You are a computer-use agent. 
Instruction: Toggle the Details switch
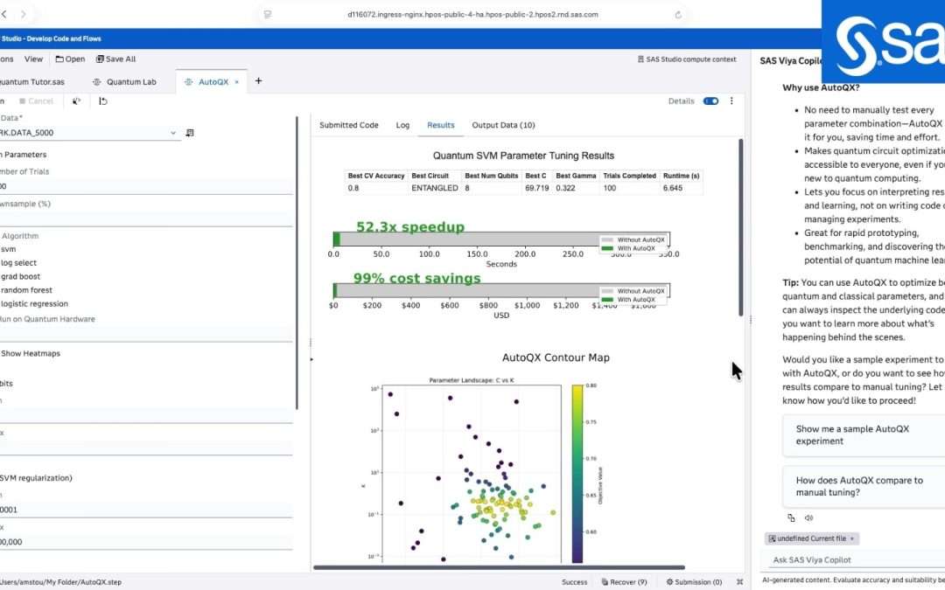[x=711, y=101]
